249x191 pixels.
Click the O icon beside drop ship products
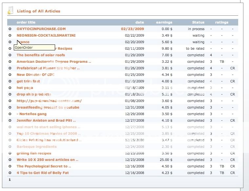pyautogui.click(x=10, y=95)
